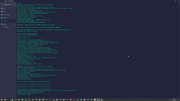The width and height of the screenshot is (180, 101).
Task: Open the SFTP section in sidebar
Action: pyautogui.click(x=8, y=12)
